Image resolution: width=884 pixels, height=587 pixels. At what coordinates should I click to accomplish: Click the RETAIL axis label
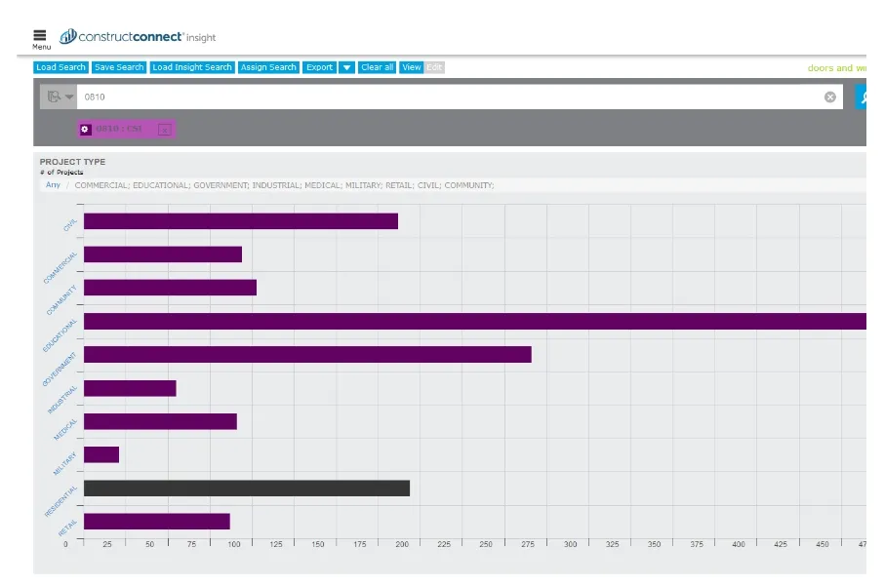[x=67, y=528]
